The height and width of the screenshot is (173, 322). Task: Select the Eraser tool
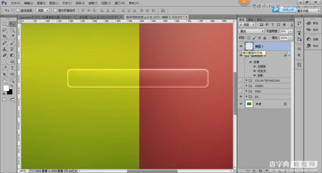tap(4, 55)
